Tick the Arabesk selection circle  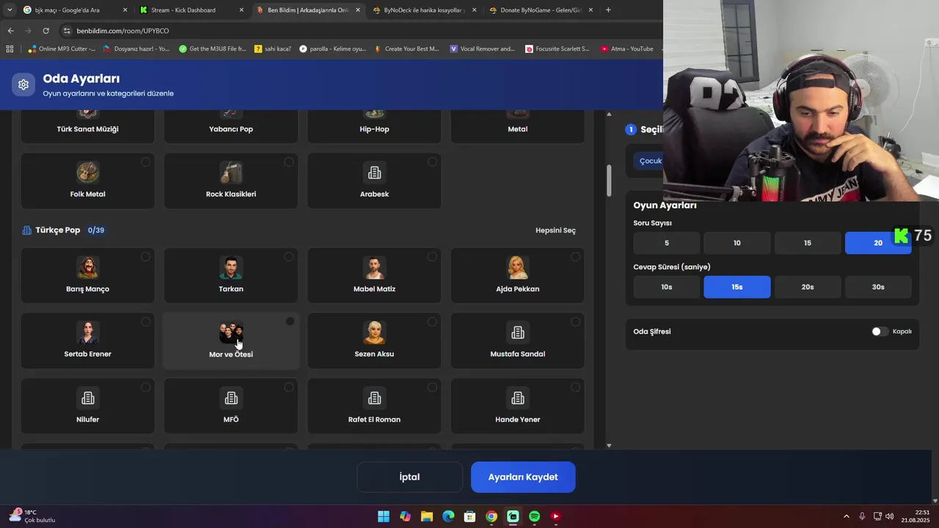[x=432, y=162]
